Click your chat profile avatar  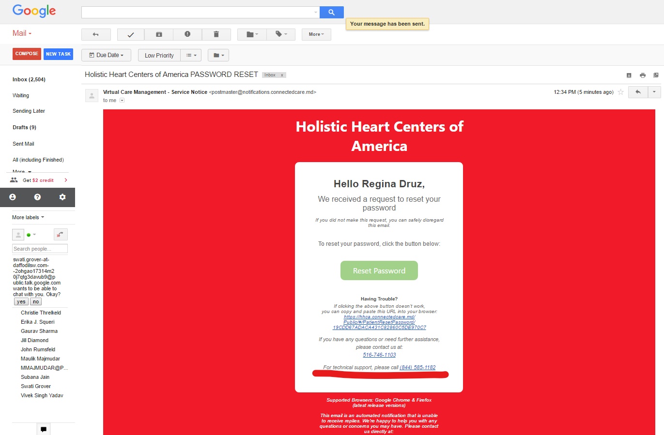coord(18,235)
